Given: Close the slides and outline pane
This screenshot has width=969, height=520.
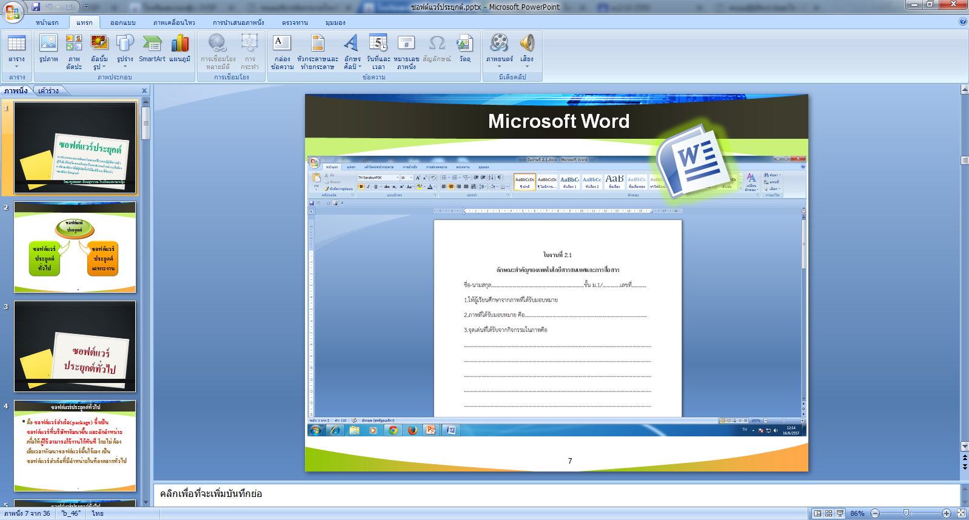Looking at the screenshot, I should (x=144, y=91).
